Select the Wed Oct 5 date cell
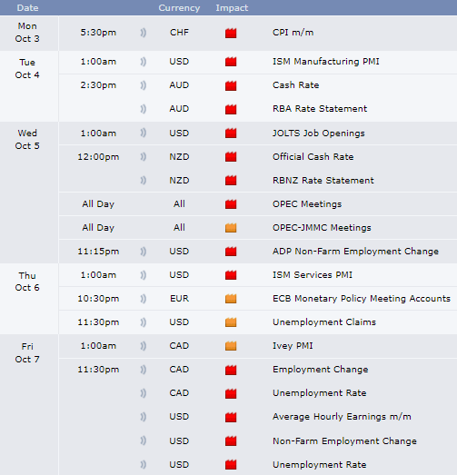Image resolution: width=457 pixels, height=475 pixels. (x=27, y=139)
